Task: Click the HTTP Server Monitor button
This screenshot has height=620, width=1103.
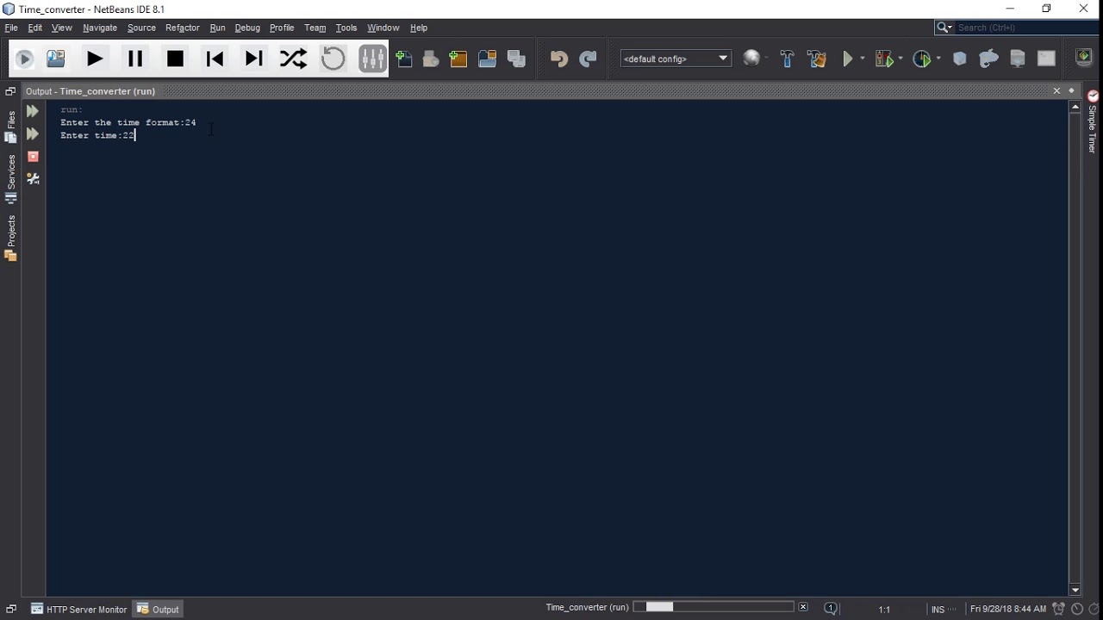Action: click(79, 609)
